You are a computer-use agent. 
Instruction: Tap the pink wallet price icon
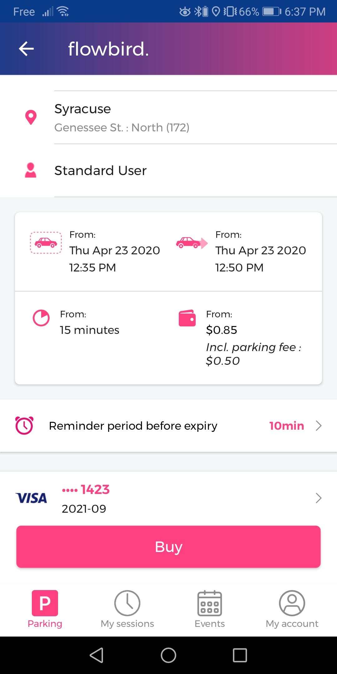point(187,318)
